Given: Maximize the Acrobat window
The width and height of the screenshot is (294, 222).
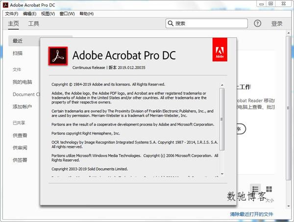Looking at the screenshot, I should tap(271, 4).
